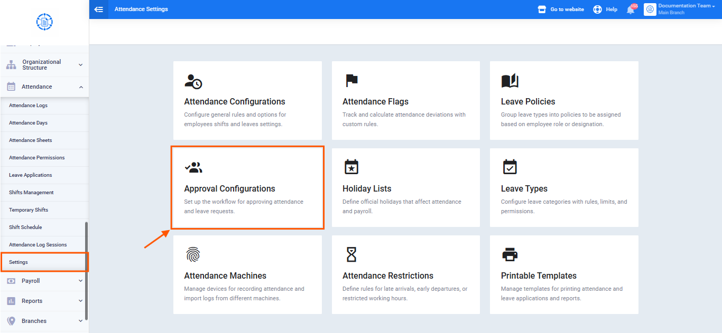This screenshot has height=333, width=722.
Task: Click the Attendance Machines fingerprint icon
Action: tap(193, 254)
